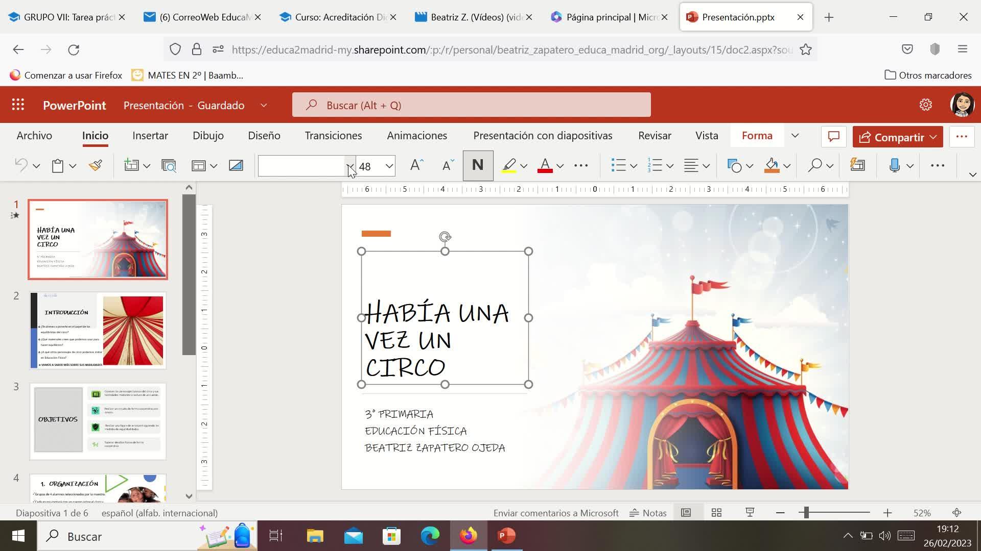This screenshot has width=981, height=551.
Task: Open the comments pane icon
Action: (x=833, y=137)
